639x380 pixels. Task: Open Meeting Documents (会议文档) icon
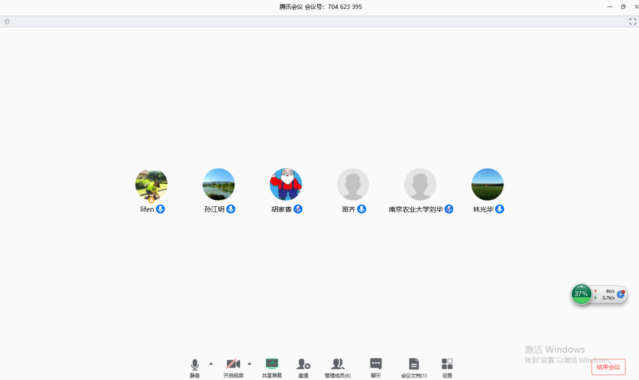coord(414,364)
